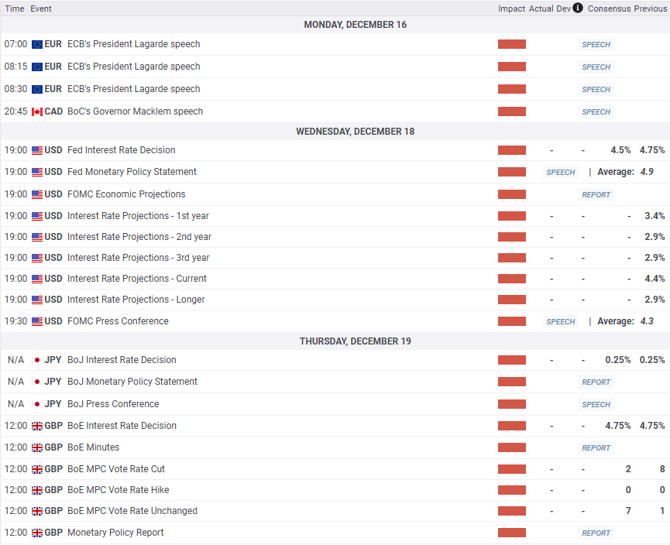Open BoJ Interest Rate Decision event

tap(122, 360)
